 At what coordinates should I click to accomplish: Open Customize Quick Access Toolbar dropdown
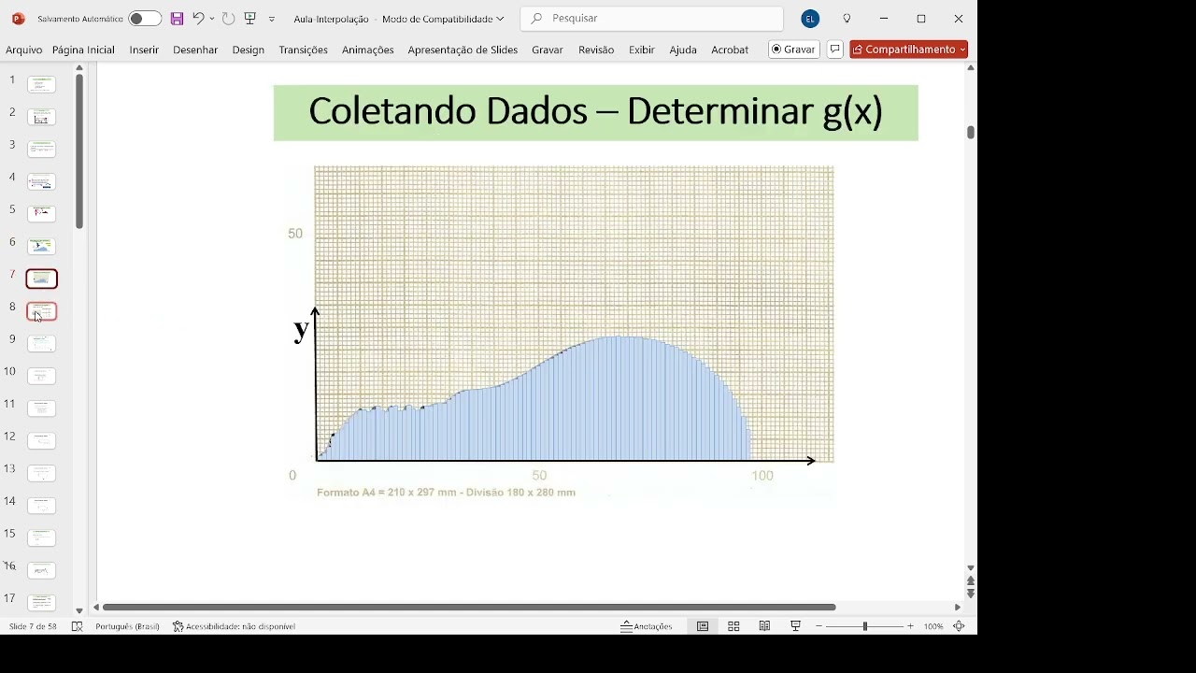[x=272, y=19]
